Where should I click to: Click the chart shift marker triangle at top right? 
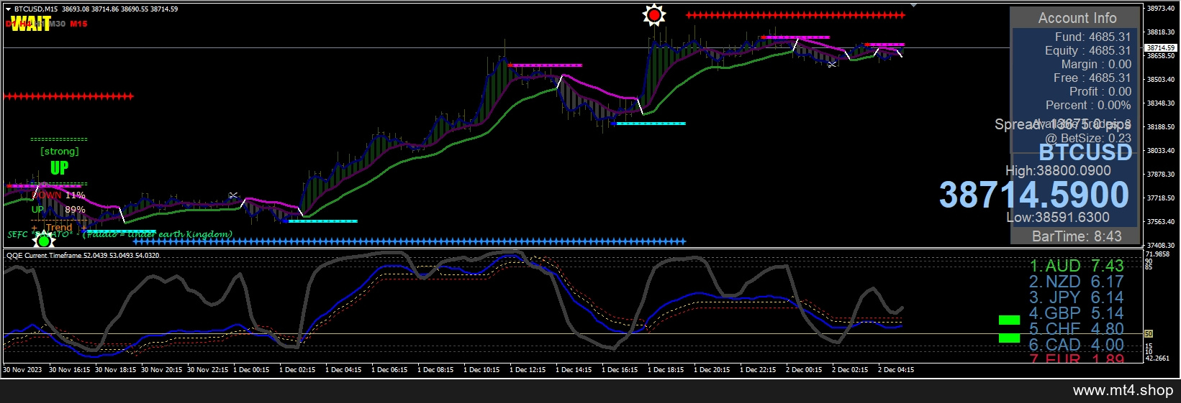913,6
